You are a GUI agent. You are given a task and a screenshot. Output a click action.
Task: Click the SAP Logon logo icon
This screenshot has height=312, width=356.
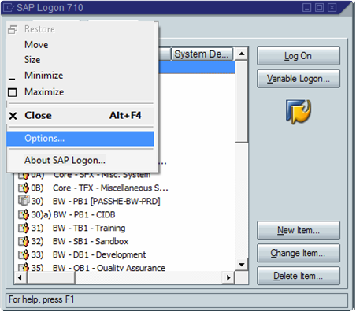pyautogui.click(x=299, y=112)
